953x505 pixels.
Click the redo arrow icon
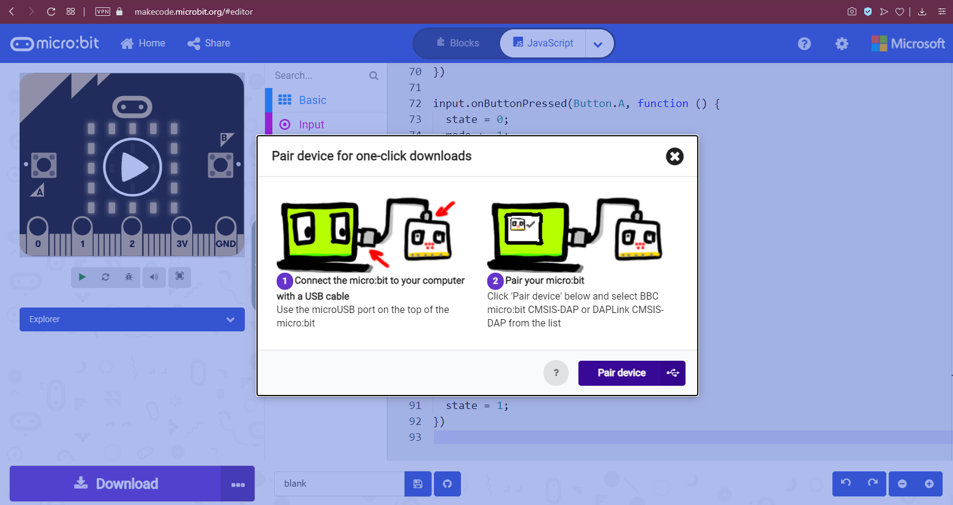pos(873,484)
